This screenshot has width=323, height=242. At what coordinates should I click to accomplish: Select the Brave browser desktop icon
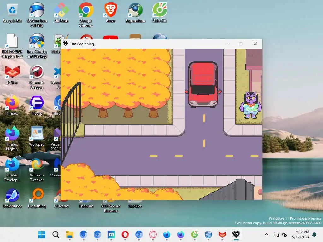tap(111, 13)
